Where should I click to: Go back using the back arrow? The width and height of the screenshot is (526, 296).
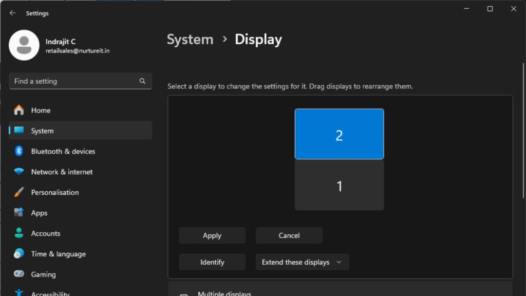[13, 13]
